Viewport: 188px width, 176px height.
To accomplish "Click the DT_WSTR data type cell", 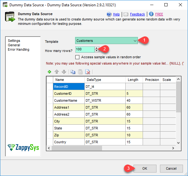I will (105, 100).
